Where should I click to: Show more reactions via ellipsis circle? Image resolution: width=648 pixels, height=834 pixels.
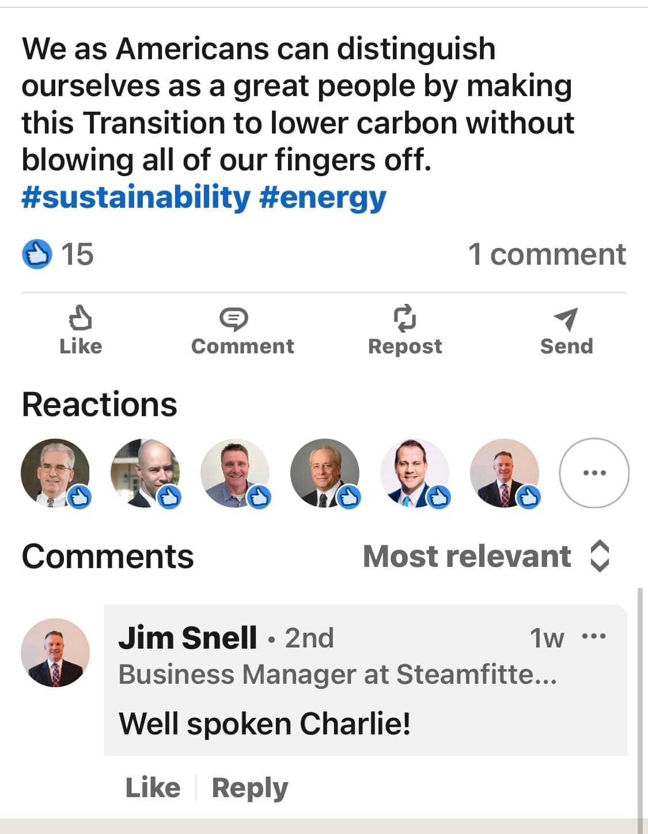[594, 473]
